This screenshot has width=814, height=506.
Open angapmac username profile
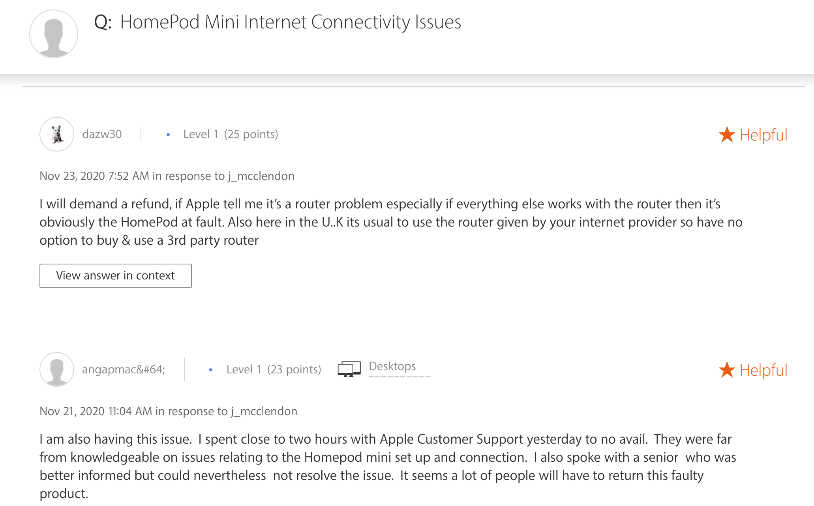pos(124,369)
